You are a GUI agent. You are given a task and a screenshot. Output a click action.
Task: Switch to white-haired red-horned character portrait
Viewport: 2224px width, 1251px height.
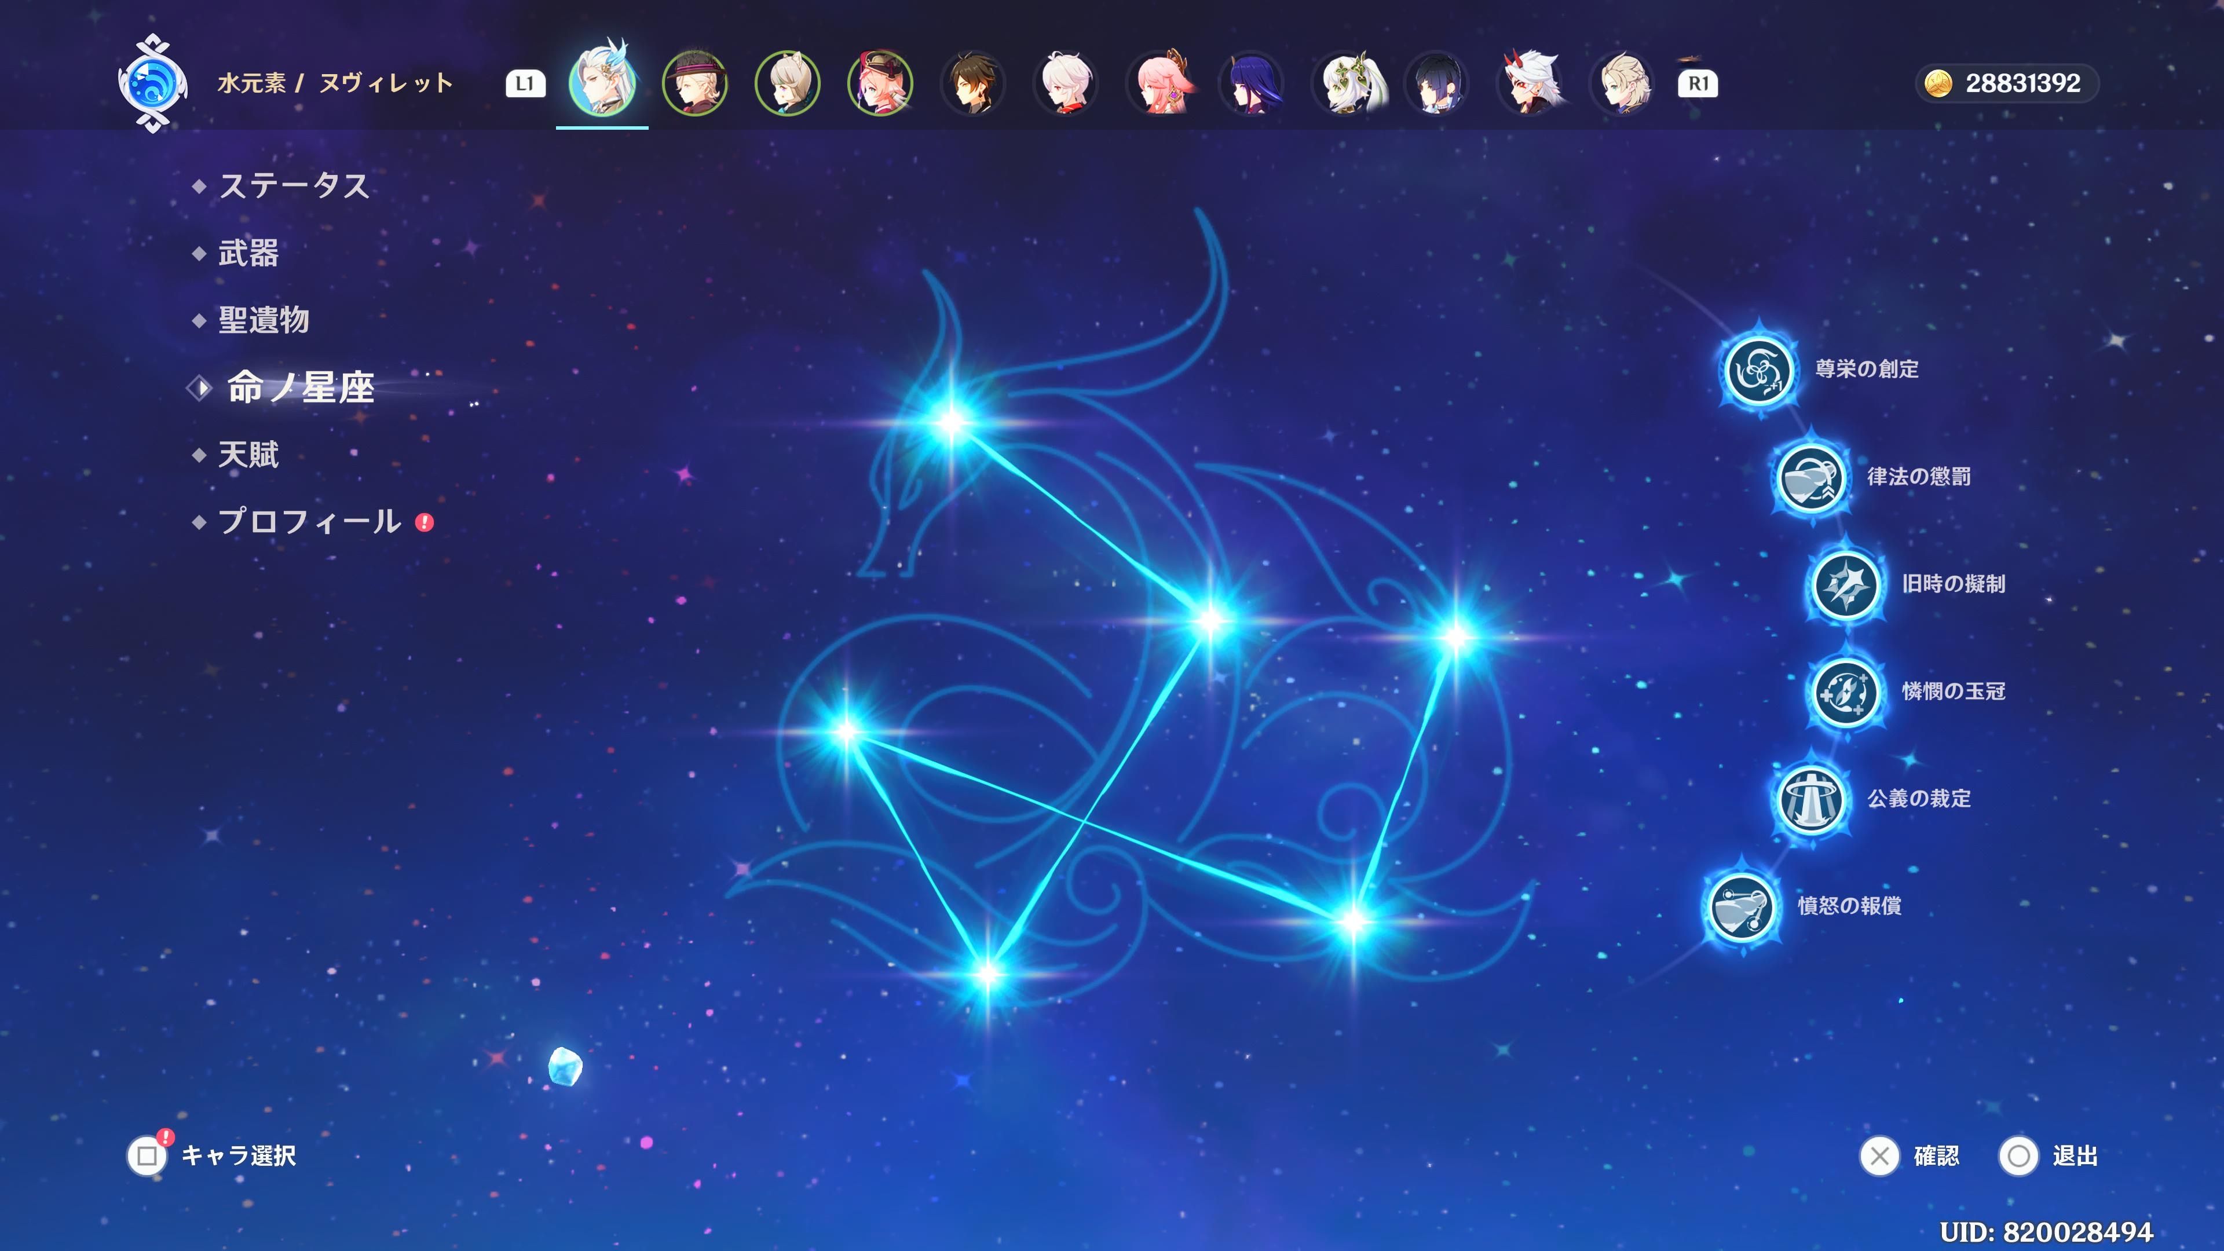click(x=1530, y=84)
